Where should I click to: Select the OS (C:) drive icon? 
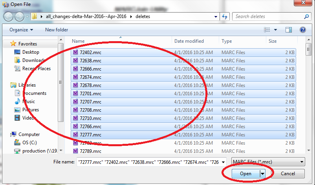tap(17, 143)
